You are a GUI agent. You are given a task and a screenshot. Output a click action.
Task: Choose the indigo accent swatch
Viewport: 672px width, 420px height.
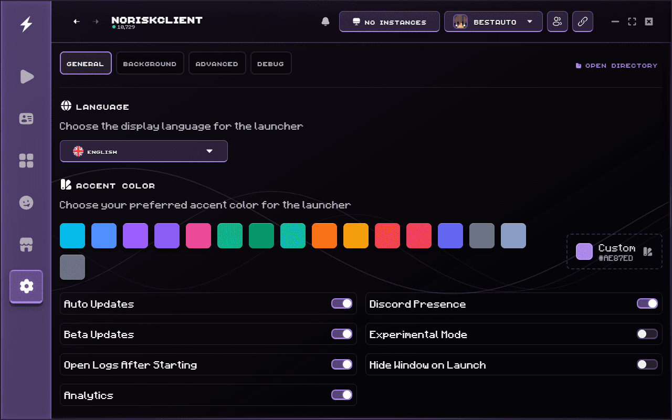450,236
